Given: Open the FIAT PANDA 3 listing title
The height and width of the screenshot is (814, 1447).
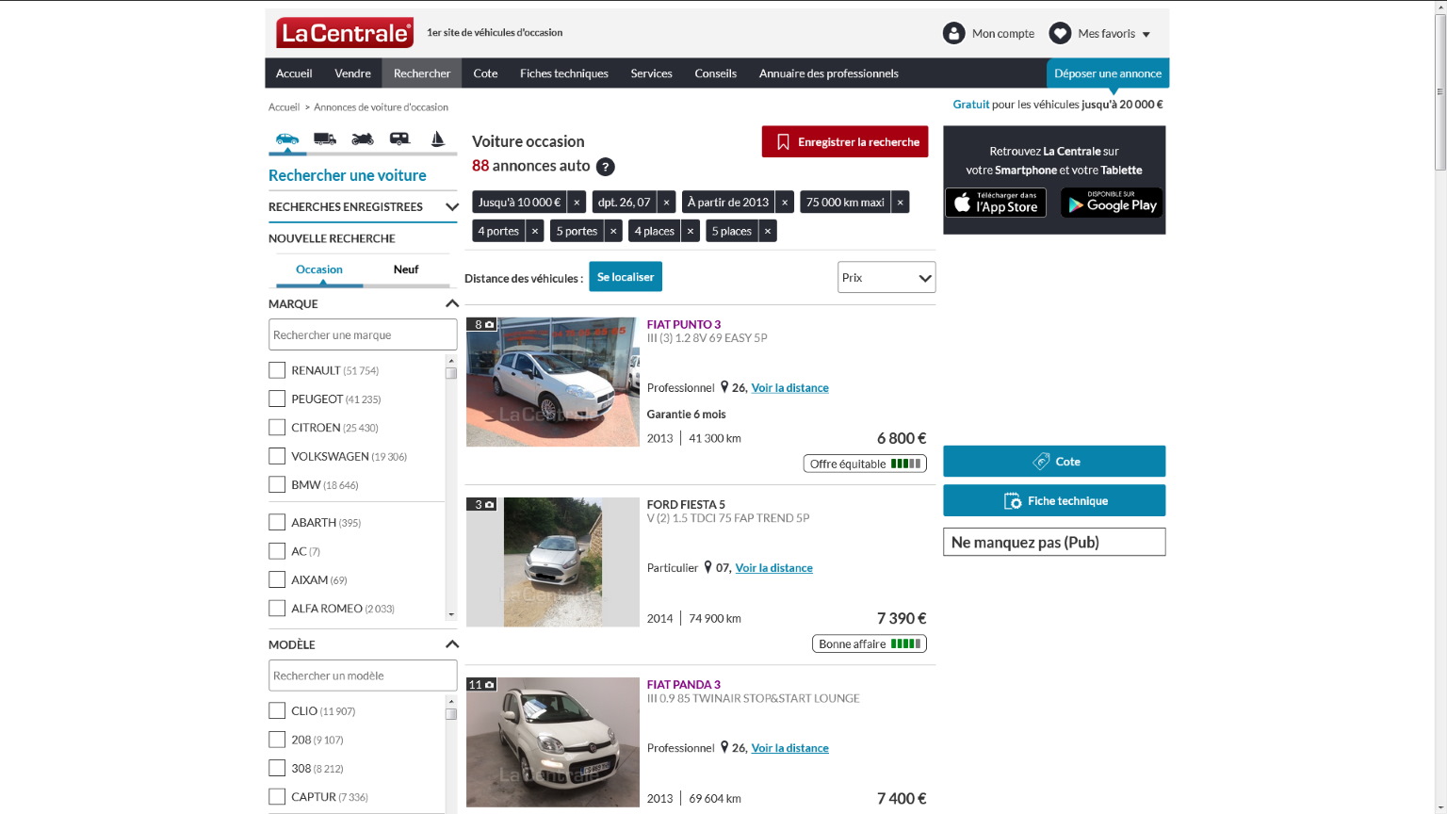Looking at the screenshot, I should click(x=684, y=685).
